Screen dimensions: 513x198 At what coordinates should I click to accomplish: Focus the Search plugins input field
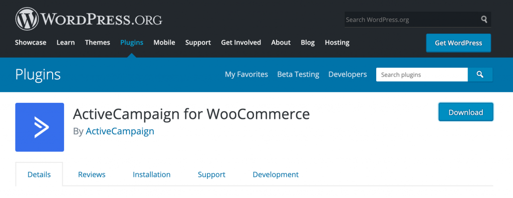pos(422,75)
